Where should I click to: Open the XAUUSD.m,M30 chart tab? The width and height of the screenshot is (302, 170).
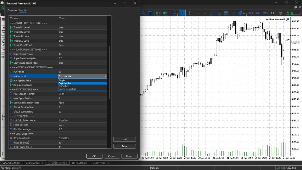click(57, 163)
